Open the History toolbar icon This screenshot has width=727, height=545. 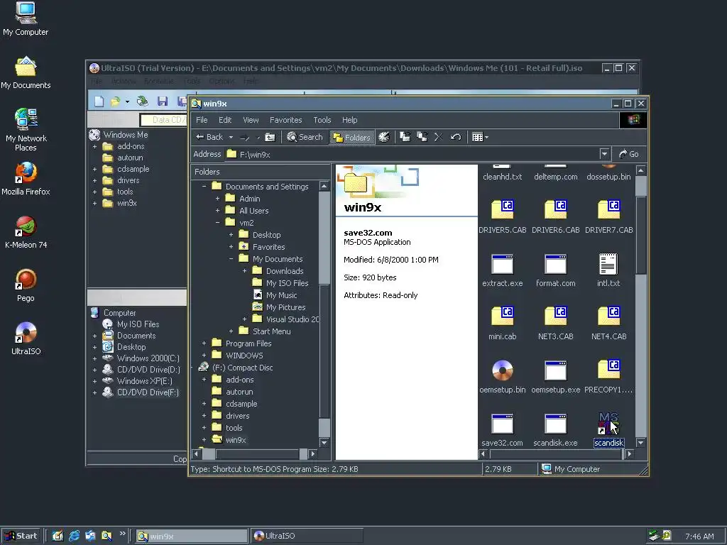point(384,137)
